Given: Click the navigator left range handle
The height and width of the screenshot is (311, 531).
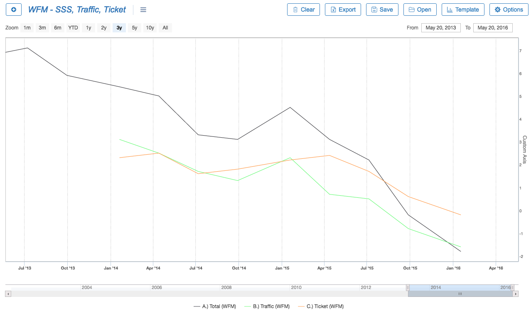Looking at the screenshot, I should [x=408, y=287].
